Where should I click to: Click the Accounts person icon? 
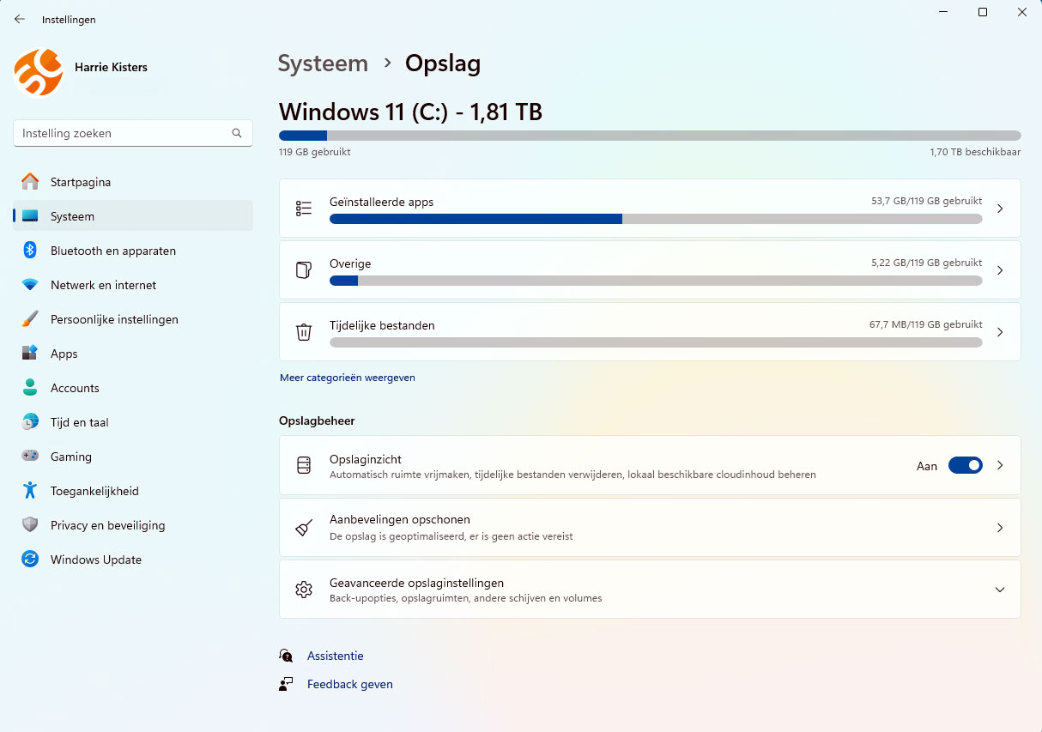30,388
